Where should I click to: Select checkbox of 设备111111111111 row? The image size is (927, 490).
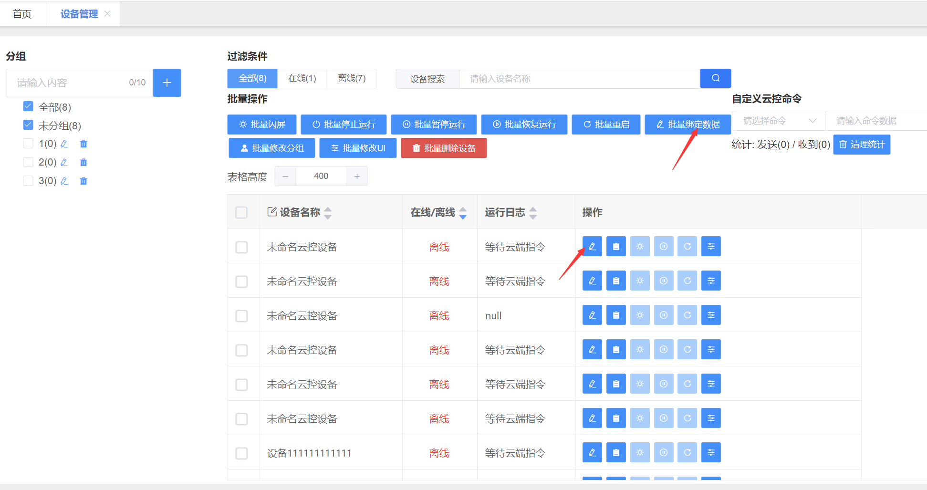coord(241,453)
